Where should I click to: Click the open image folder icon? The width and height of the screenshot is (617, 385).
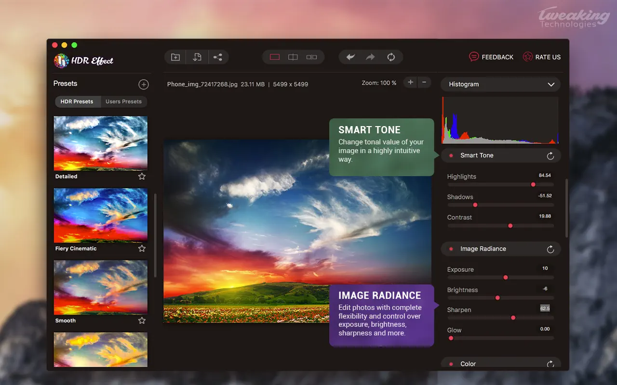(175, 57)
